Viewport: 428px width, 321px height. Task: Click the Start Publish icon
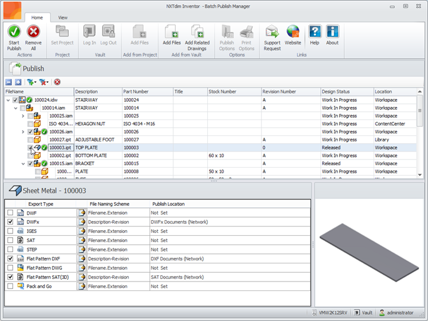tap(14, 32)
